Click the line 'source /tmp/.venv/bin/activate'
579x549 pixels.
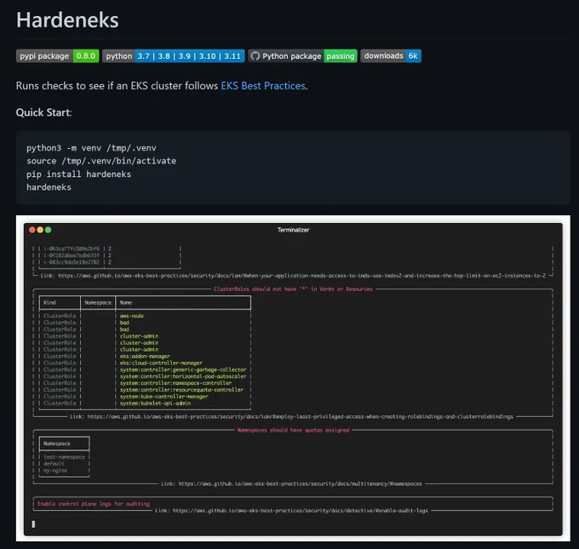[101, 161]
